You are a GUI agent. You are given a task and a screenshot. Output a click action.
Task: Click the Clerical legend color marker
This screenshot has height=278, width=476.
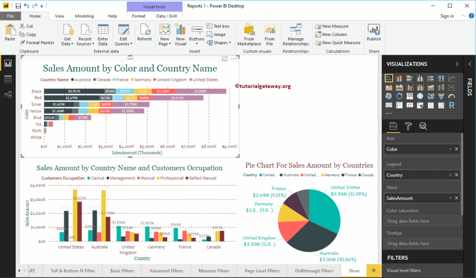tap(89, 178)
